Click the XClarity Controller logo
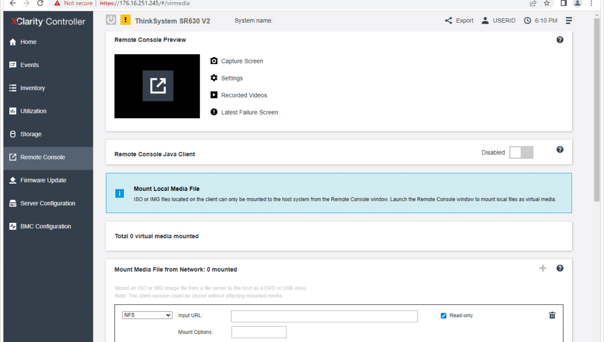Screen dimensions: 604x342 (48, 22)
